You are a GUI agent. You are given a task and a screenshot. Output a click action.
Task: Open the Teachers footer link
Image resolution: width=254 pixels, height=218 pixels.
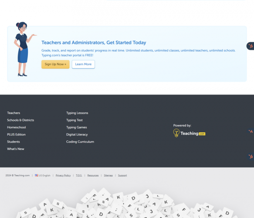coord(14,113)
